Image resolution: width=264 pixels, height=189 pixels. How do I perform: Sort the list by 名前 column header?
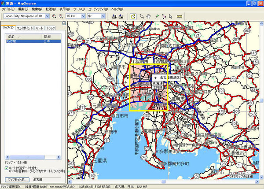tap(12, 36)
